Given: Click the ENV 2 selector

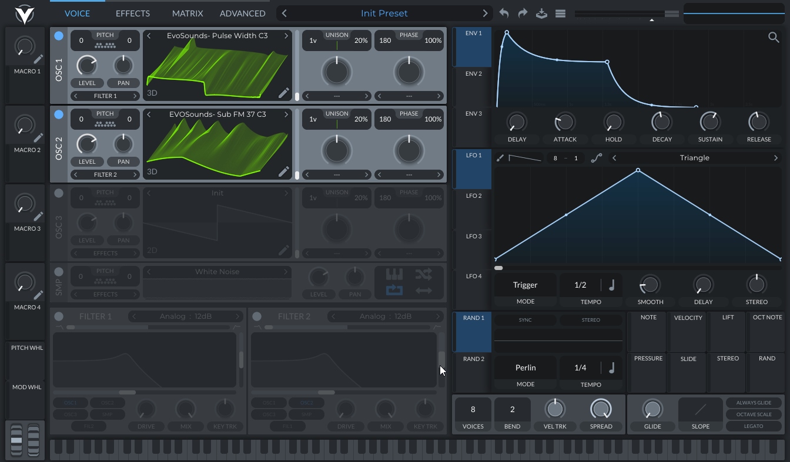Looking at the screenshot, I should click(473, 74).
